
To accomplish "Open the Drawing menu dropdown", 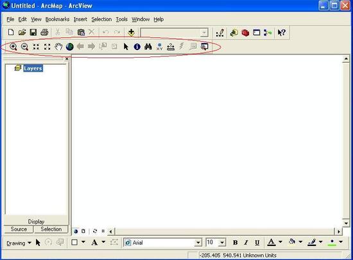I will tap(19, 243).
